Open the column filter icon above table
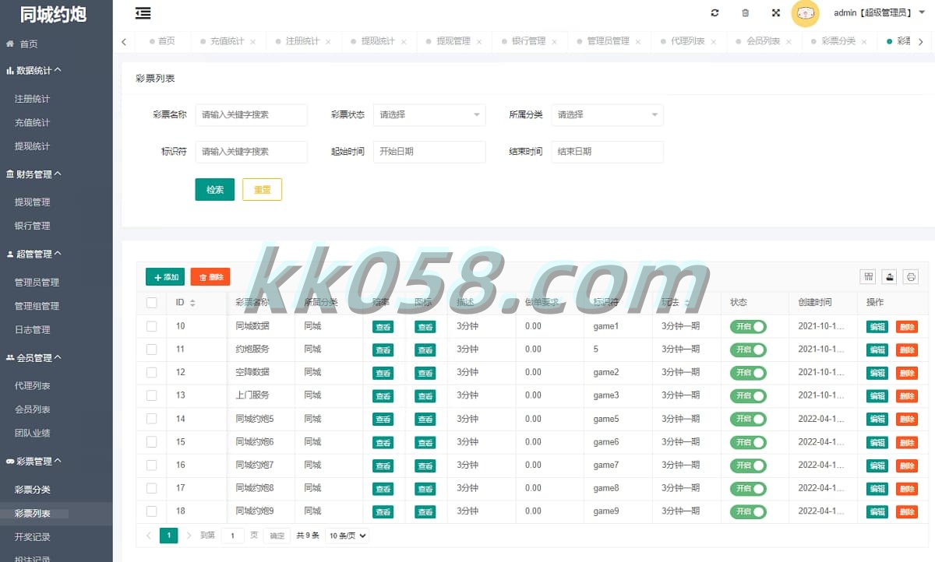The height and width of the screenshot is (562, 935). click(868, 276)
